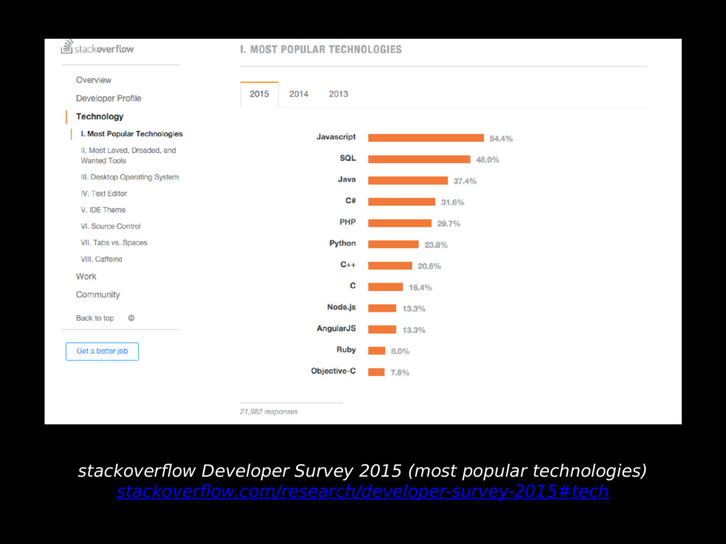Click the 54.4% value
Image resolution: width=726 pixels, height=544 pixels.
pos(501,139)
